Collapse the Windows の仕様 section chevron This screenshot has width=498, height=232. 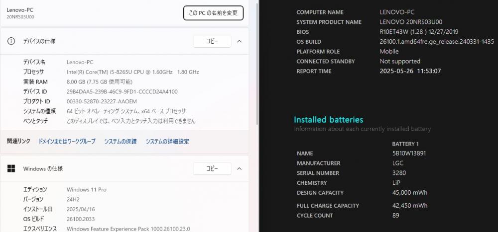coord(240,168)
